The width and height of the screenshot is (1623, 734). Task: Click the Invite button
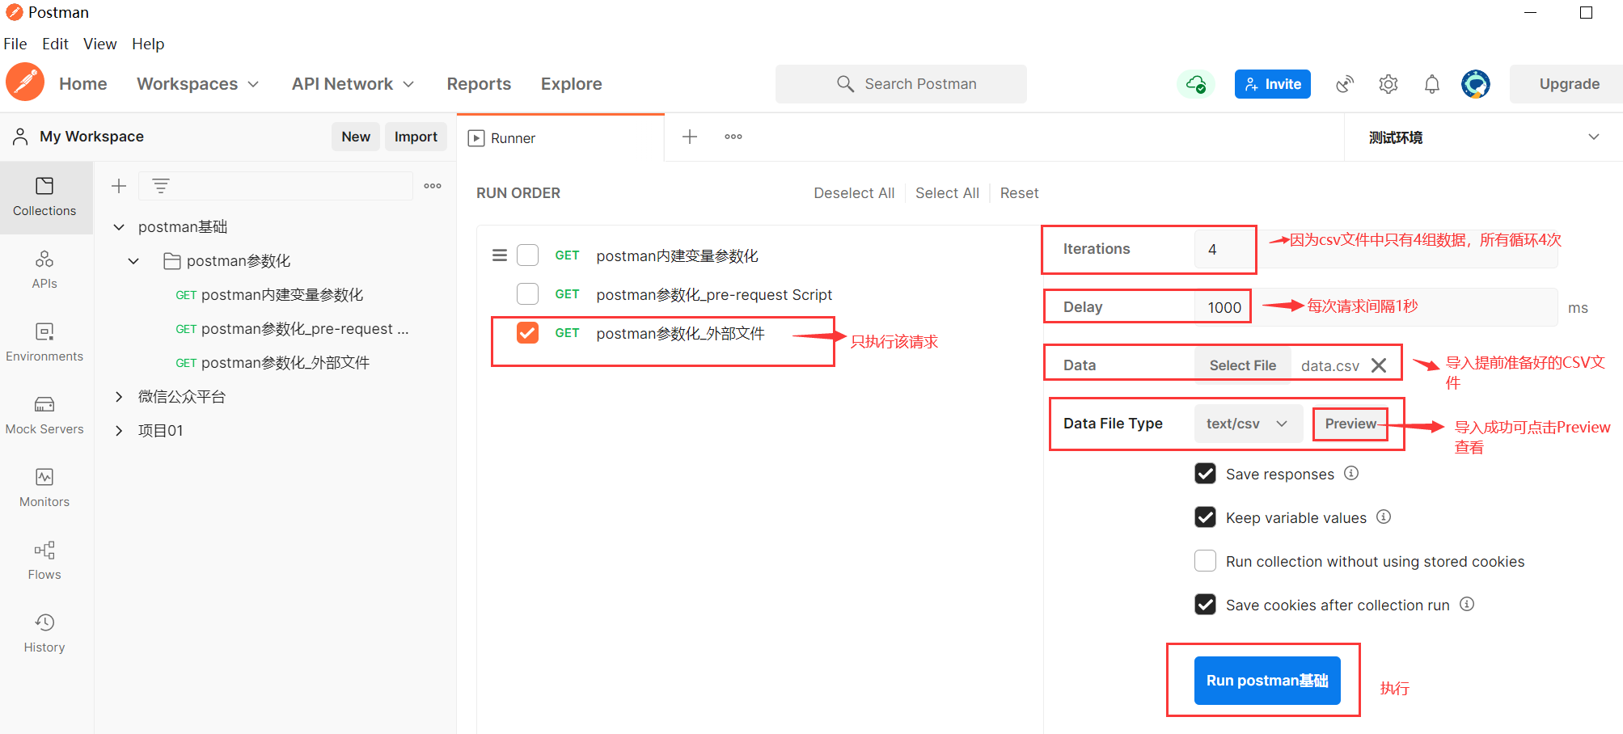(1273, 84)
